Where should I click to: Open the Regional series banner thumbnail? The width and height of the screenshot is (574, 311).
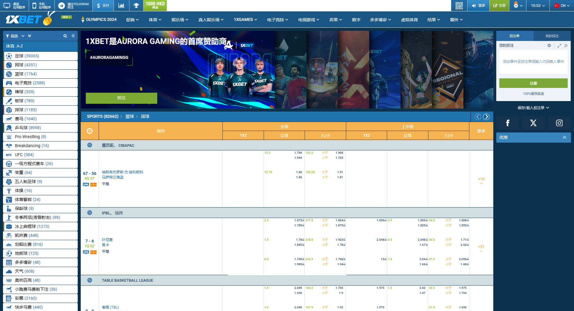[x=448, y=70]
